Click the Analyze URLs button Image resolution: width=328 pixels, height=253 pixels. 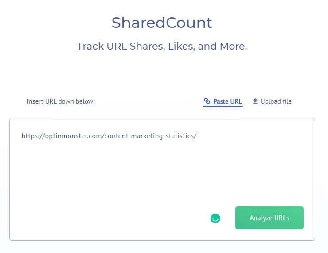(x=269, y=218)
